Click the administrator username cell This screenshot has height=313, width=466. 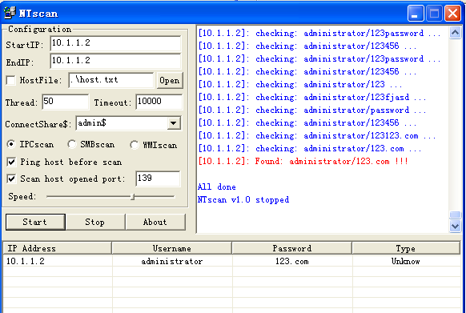172,261
